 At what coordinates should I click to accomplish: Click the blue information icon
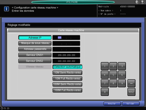(x=6, y=9)
